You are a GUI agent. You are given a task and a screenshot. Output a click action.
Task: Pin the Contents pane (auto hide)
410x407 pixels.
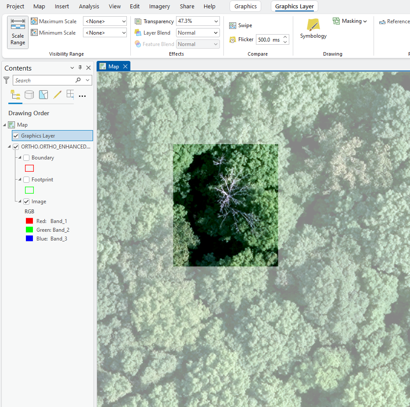click(x=80, y=67)
